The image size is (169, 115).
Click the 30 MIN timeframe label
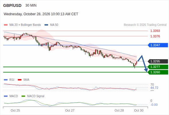pos(31,5)
